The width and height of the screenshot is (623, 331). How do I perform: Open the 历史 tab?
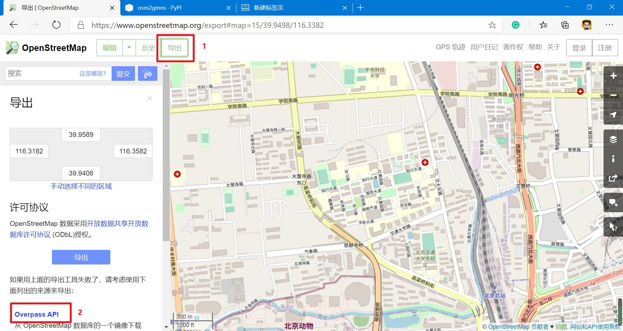point(149,48)
